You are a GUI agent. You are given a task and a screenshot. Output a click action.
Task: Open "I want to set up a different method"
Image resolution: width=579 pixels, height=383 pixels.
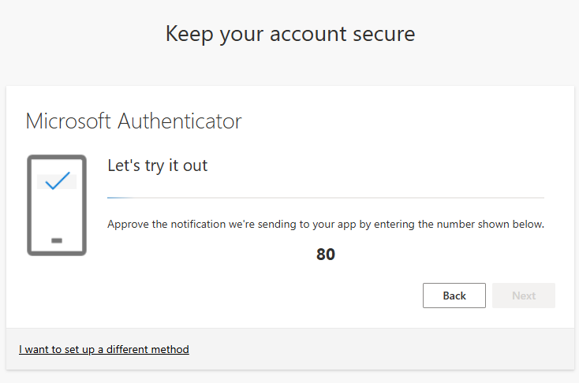pyautogui.click(x=104, y=349)
